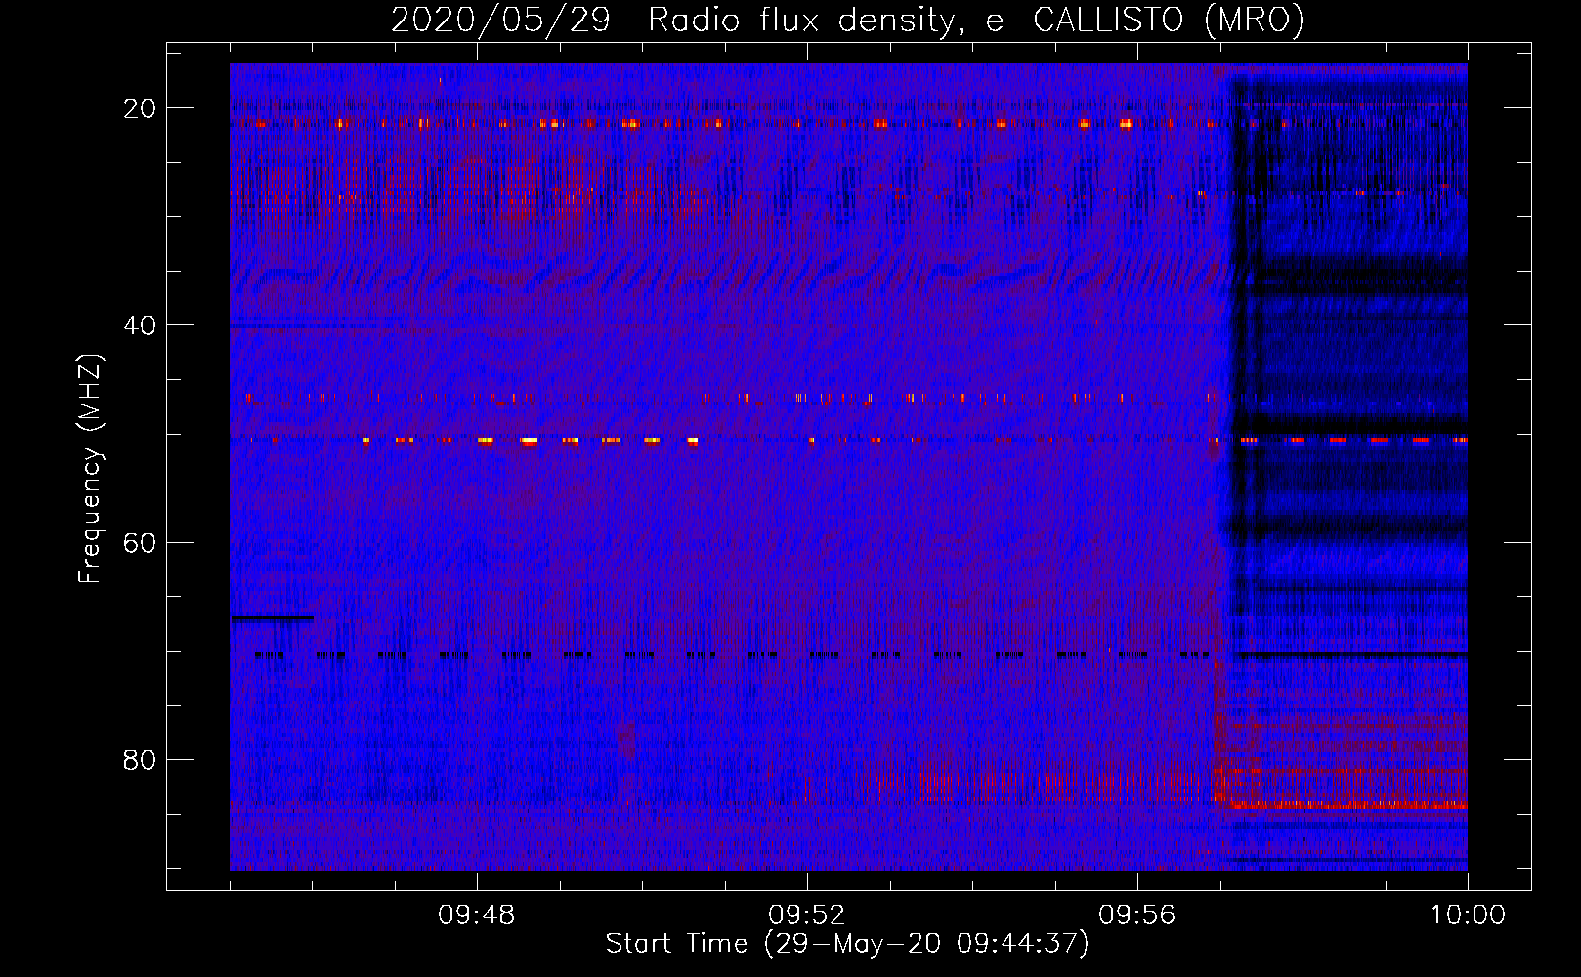The height and width of the screenshot is (977, 1581).
Task: Click the 'Frequency (MHZ)' axis label
Action: coord(90,469)
